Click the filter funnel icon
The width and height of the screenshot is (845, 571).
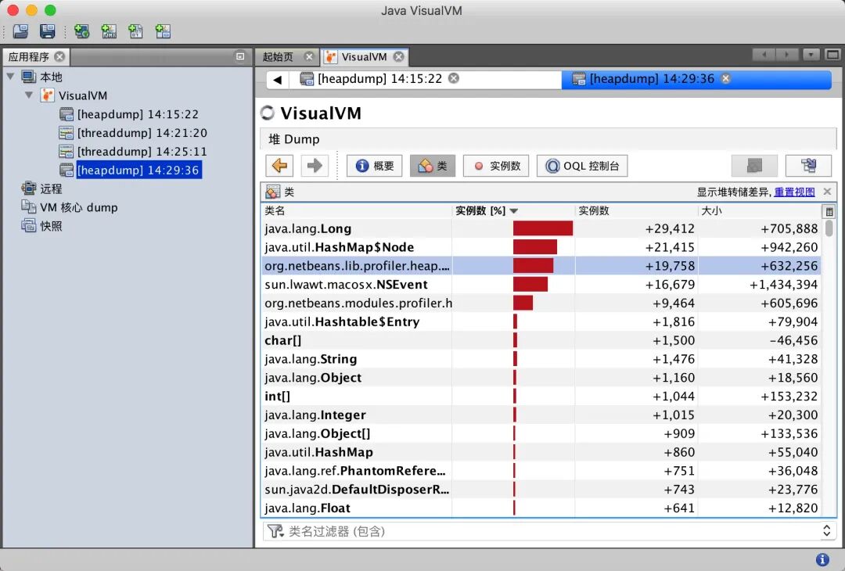[x=275, y=531]
